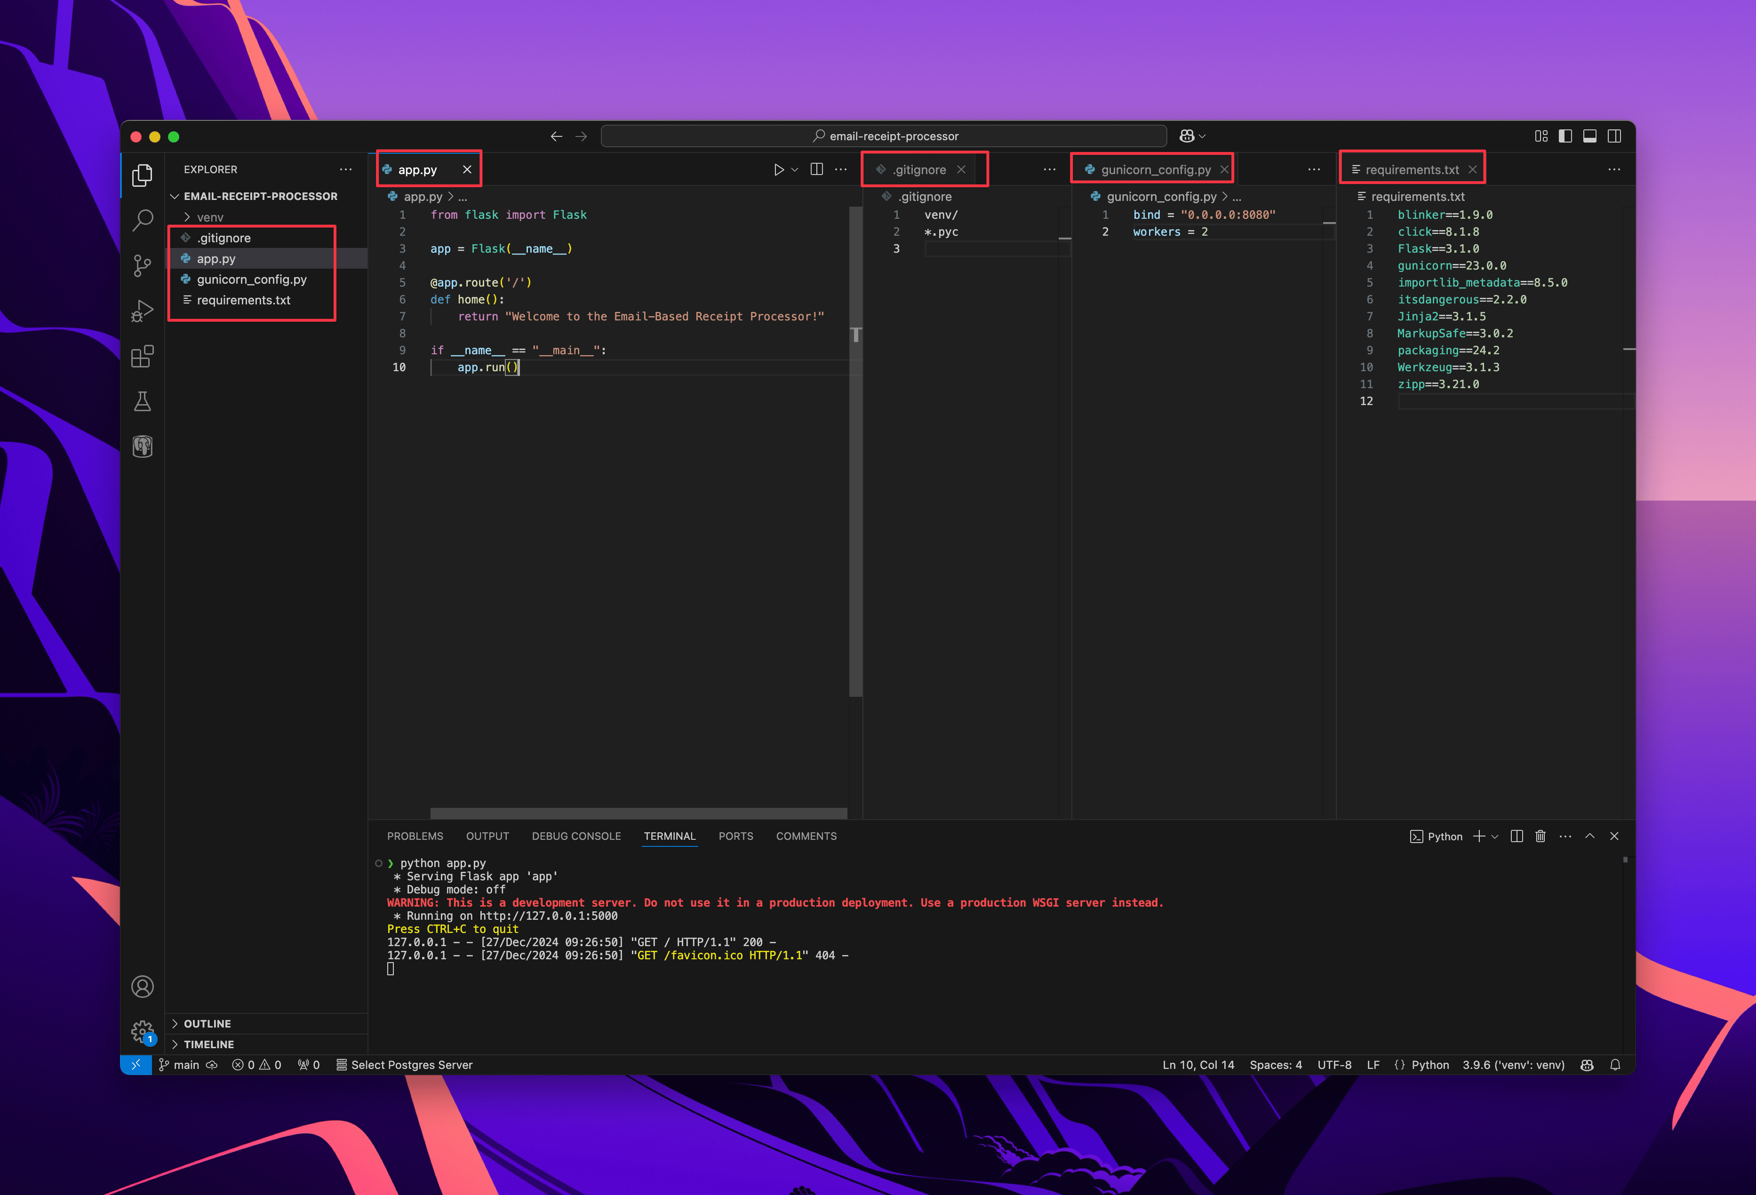Screen dimensions: 1756x1195
Task: Toggle the Secondary Side Bar visibility
Action: click(1615, 136)
